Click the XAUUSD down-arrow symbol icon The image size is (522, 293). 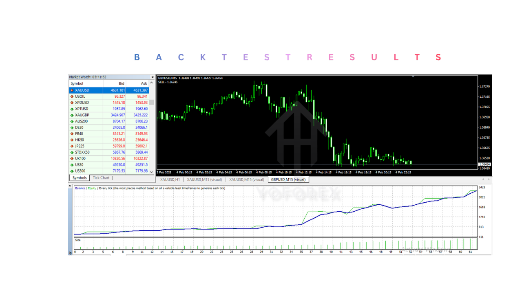pyautogui.click(x=72, y=90)
